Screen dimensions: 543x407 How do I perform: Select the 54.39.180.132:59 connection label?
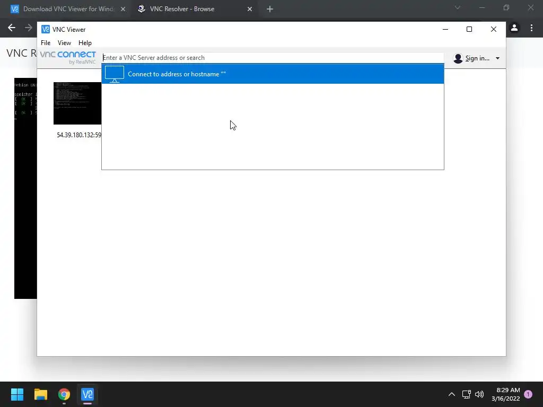[79, 135]
